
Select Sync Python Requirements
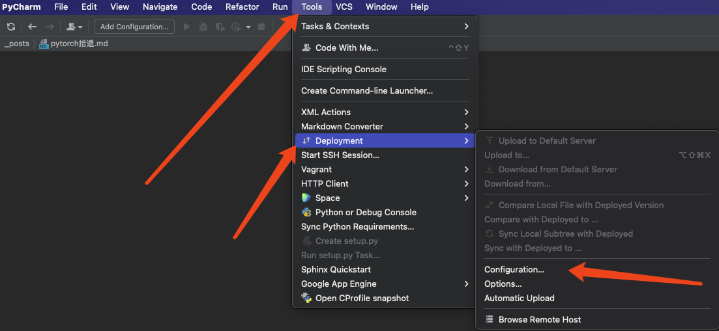[x=385, y=227]
